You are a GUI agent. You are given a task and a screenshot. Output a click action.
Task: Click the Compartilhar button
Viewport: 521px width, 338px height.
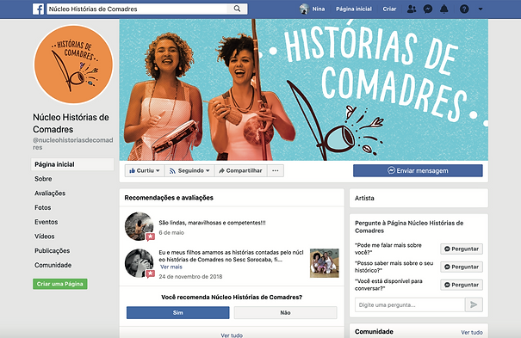pyautogui.click(x=240, y=170)
